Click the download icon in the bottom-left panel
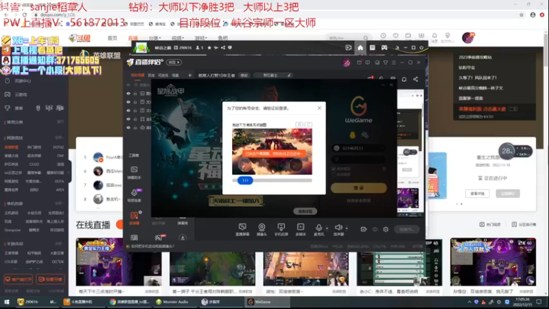Screen dimensions: 549x309 (x=183, y=238)
